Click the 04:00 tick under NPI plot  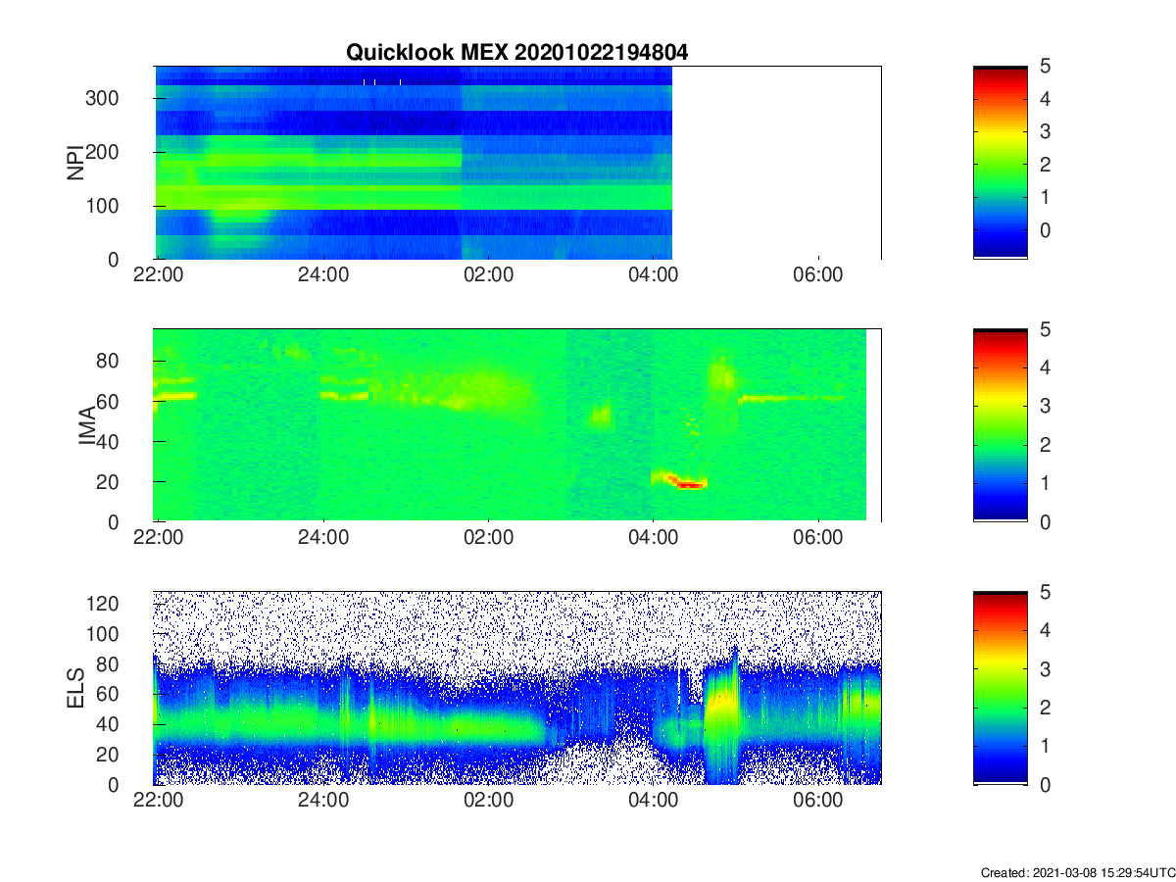pos(654,275)
